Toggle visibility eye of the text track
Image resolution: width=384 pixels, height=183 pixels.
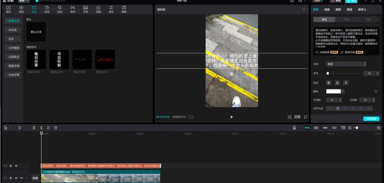click(x=16, y=166)
